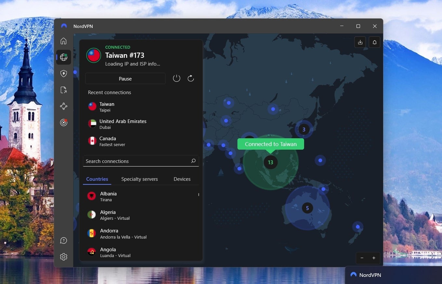442x284 pixels.
Task: Open the Home panel
Action: coord(63,41)
